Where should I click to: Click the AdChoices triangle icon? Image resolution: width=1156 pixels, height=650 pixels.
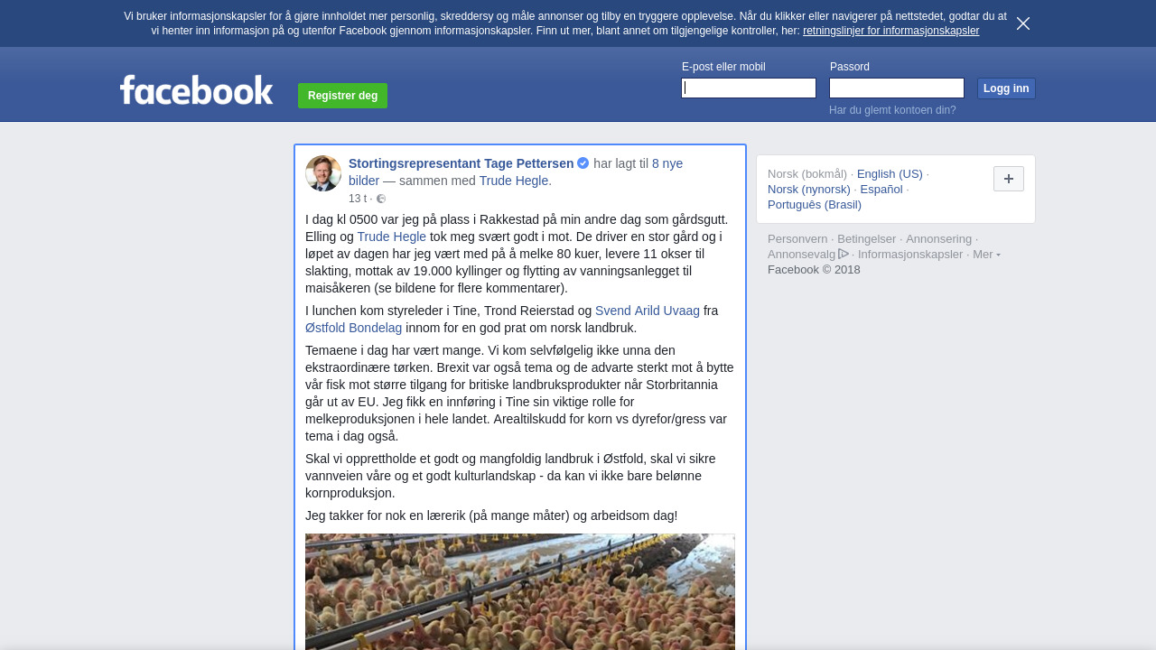point(844,254)
